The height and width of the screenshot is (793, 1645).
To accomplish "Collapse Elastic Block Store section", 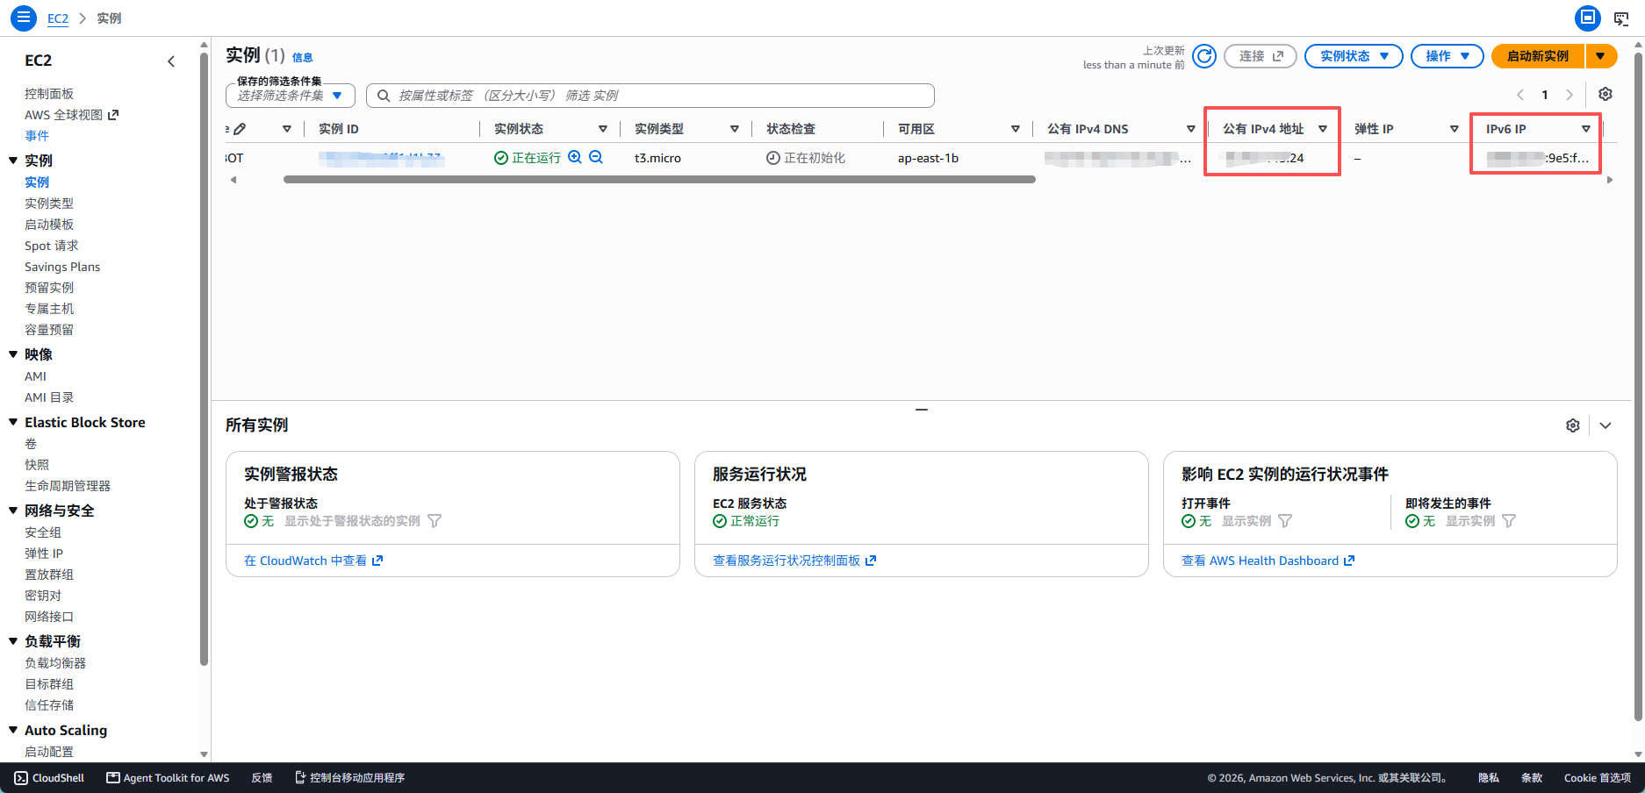I will tap(13, 422).
